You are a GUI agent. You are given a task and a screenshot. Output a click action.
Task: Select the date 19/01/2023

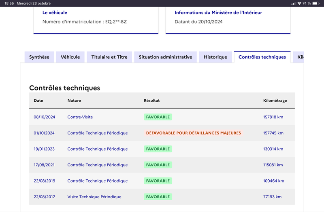pyautogui.click(x=44, y=149)
